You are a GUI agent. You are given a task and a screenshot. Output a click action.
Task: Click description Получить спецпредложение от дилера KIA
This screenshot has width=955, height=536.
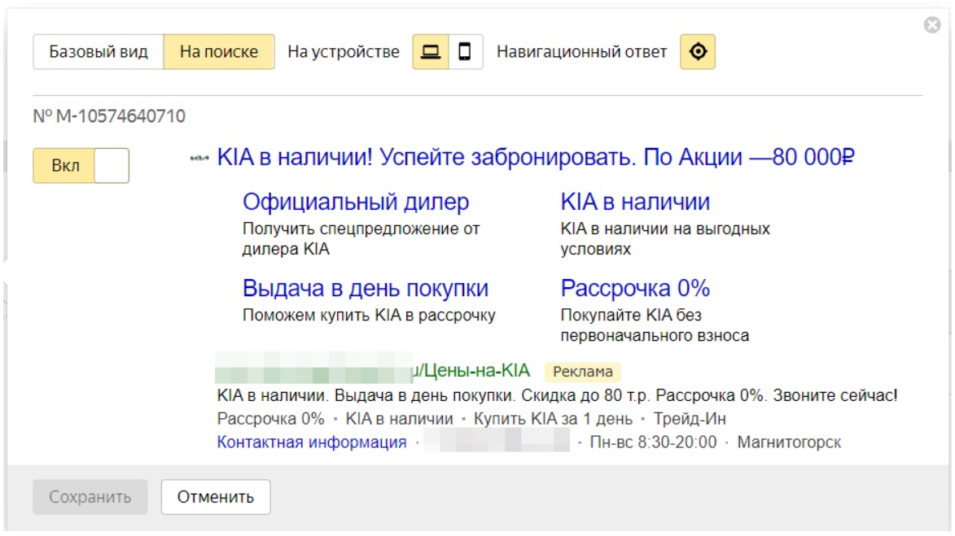(x=361, y=239)
